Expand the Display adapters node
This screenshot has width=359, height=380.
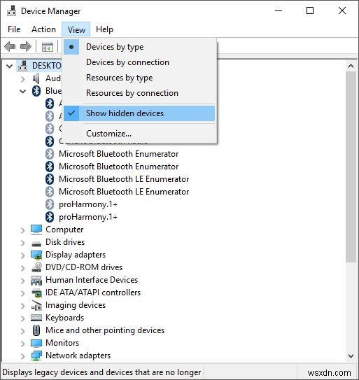click(x=23, y=255)
